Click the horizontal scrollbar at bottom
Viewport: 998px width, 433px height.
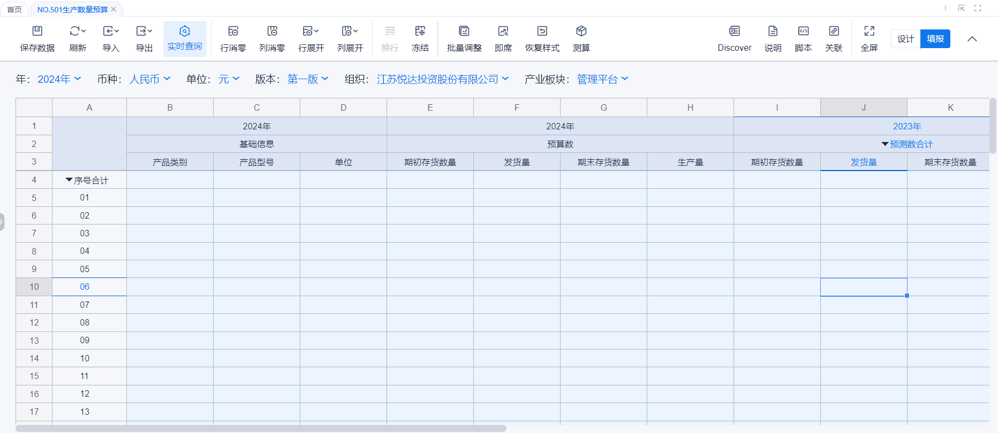click(261, 428)
